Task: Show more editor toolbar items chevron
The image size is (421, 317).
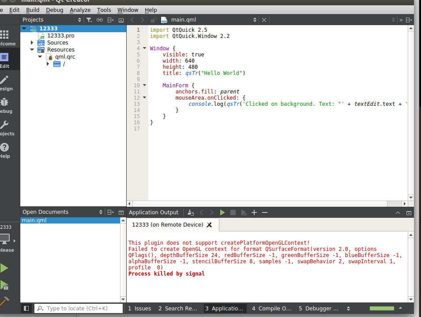Action: coord(401,20)
